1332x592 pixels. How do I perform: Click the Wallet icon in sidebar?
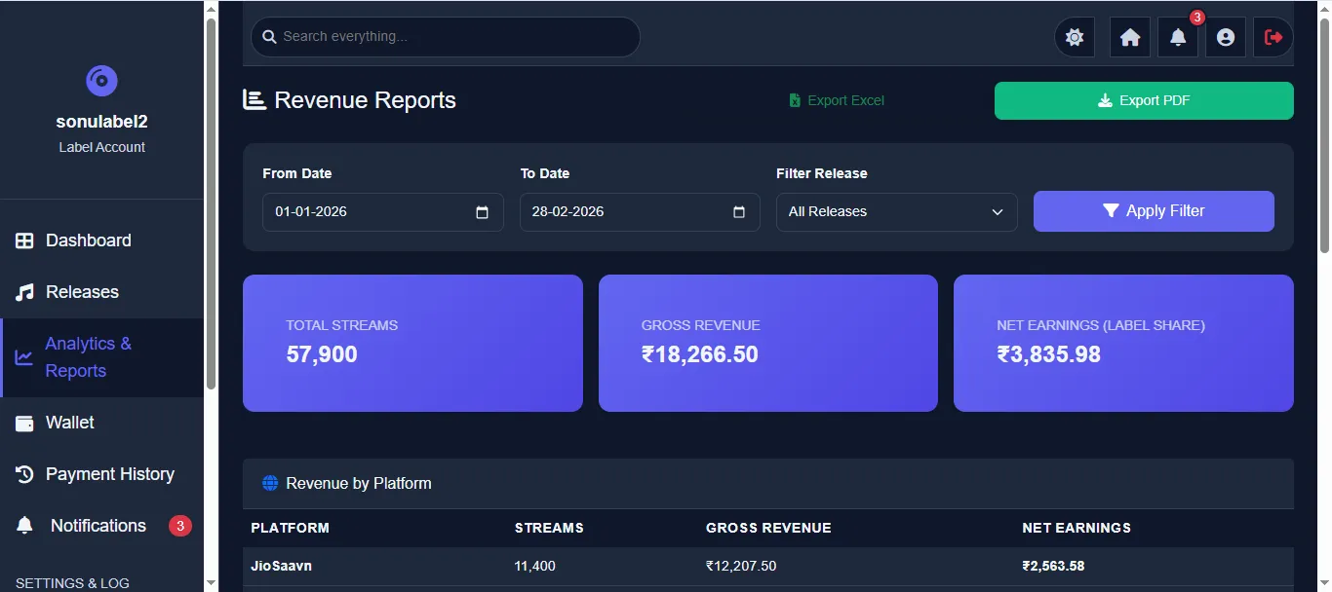[x=24, y=423]
